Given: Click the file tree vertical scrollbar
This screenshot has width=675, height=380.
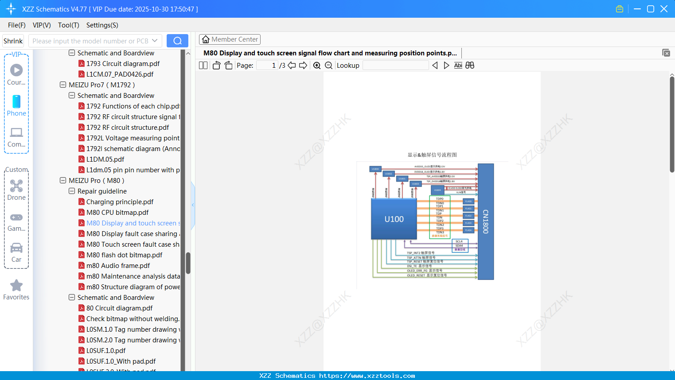Looking at the screenshot, I should [x=188, y=263].
